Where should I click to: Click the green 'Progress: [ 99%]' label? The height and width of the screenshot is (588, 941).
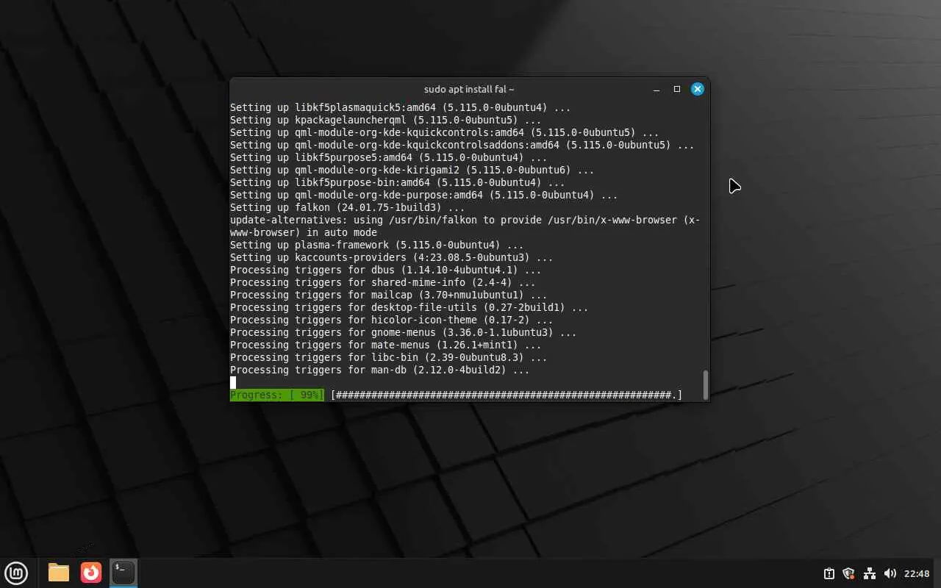click(x=277, y=395)
